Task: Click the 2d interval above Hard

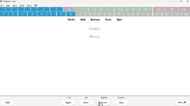Action: (86, 98)
